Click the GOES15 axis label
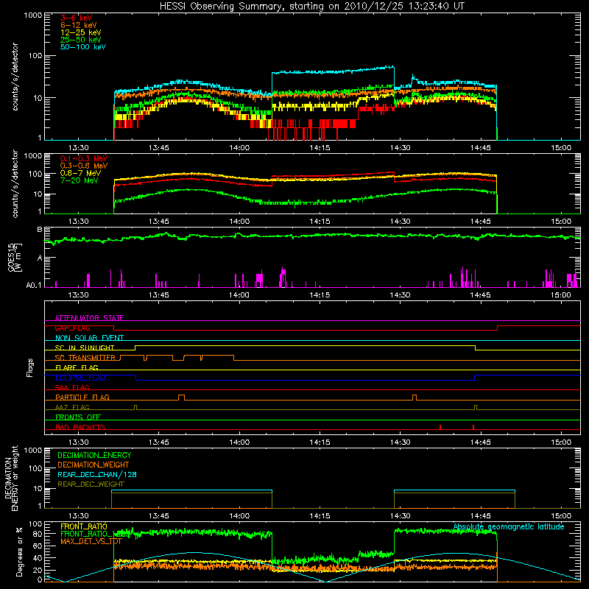 [x=11, y=257]
